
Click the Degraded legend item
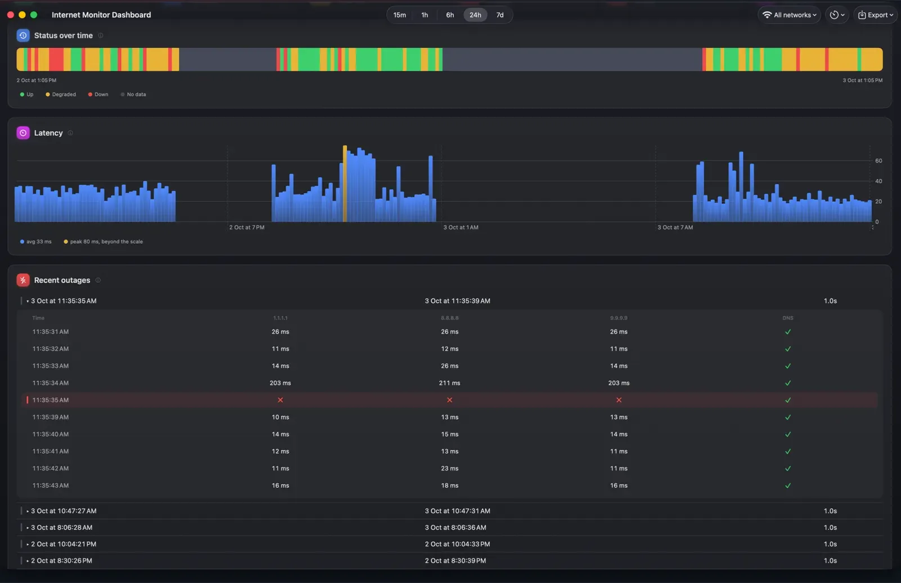click(x=61, y=95)
